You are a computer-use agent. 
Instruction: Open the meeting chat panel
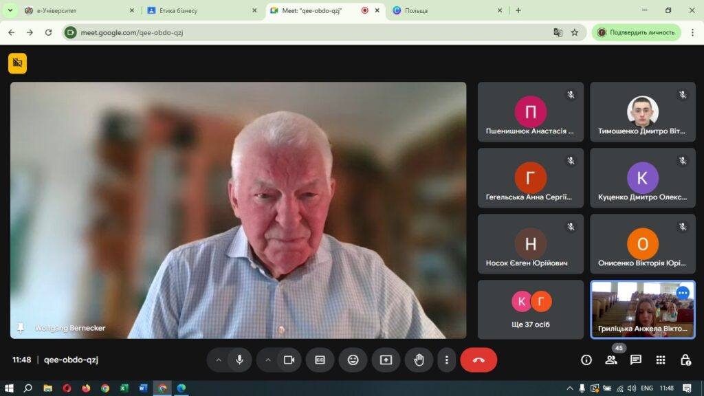click(x=636, y=360)
